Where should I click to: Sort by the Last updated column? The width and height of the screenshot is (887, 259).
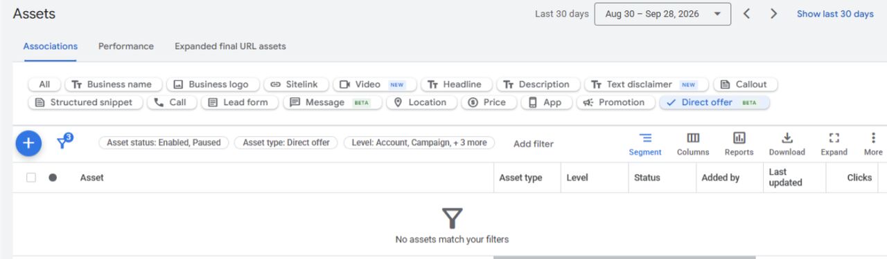coord(786,178)
